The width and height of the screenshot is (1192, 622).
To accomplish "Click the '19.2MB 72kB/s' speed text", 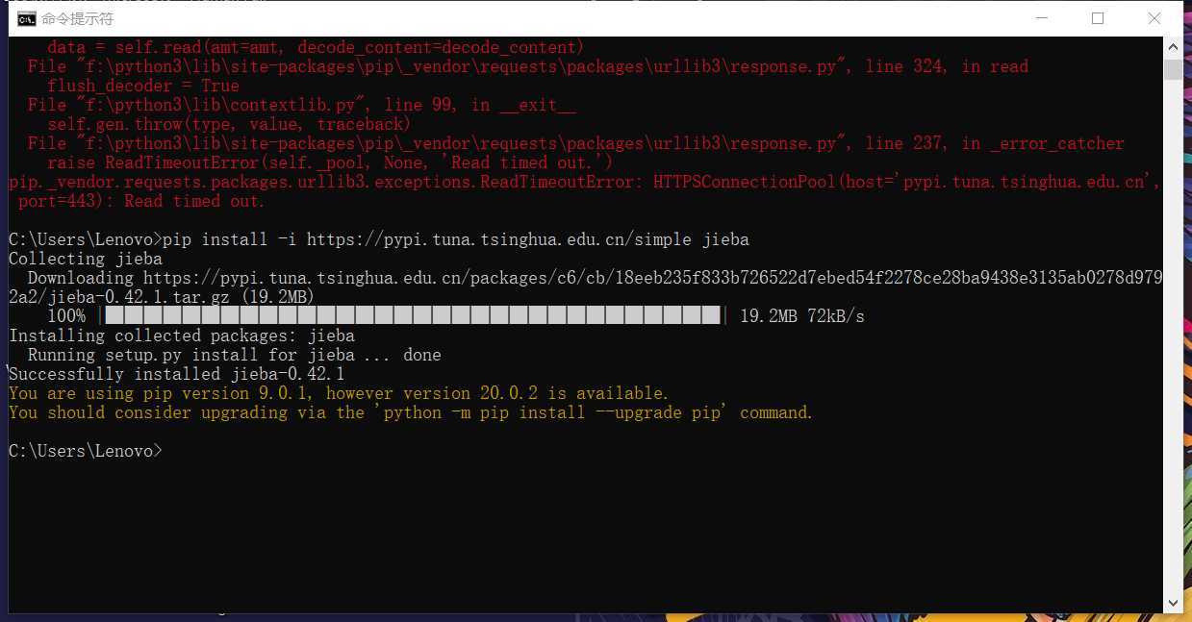I will point(801,316).
